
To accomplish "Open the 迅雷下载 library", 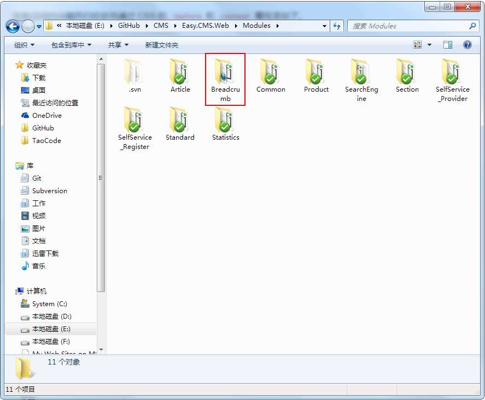I will (40, 253).
